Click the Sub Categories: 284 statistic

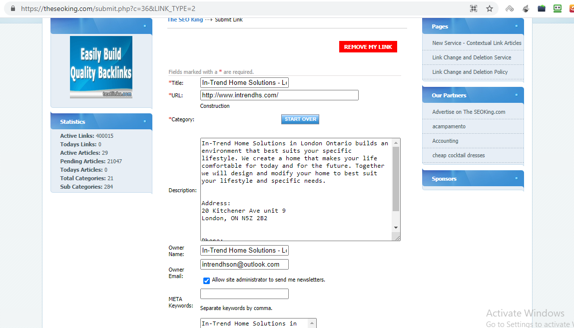(x=86, y=187)
